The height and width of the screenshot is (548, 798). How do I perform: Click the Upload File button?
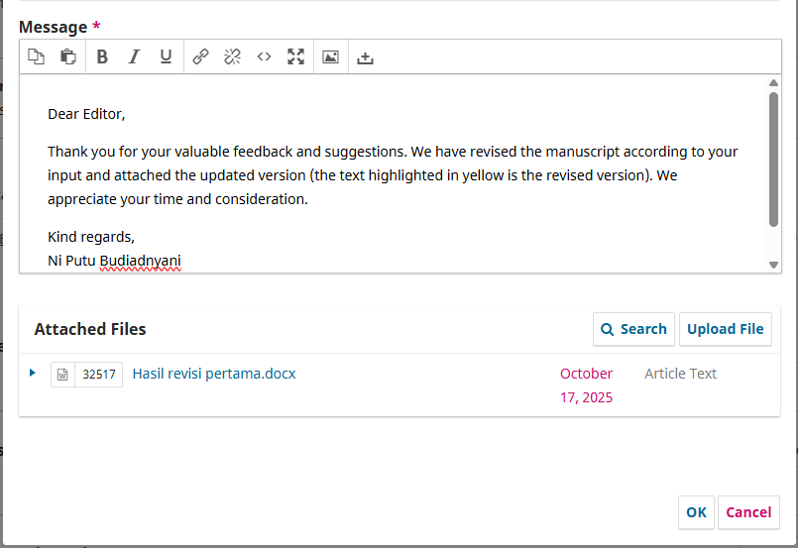[x=725, y=329]
